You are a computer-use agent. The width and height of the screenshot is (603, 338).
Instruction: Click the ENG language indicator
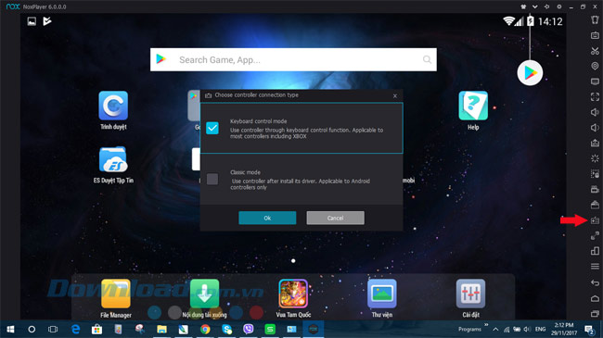coord(540,329)
